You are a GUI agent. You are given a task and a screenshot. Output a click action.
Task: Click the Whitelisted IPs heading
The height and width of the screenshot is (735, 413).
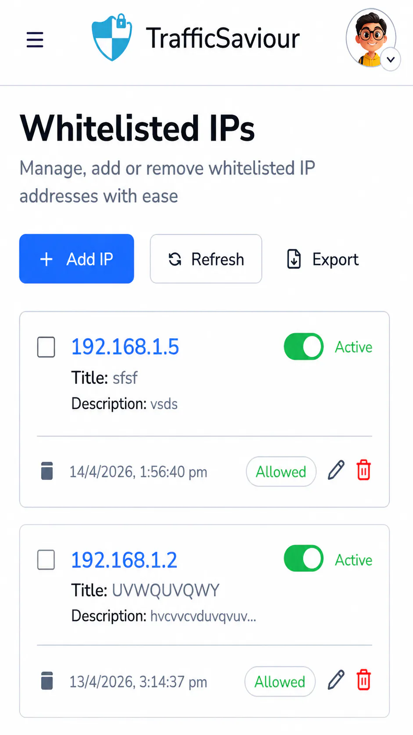(137, 128)
